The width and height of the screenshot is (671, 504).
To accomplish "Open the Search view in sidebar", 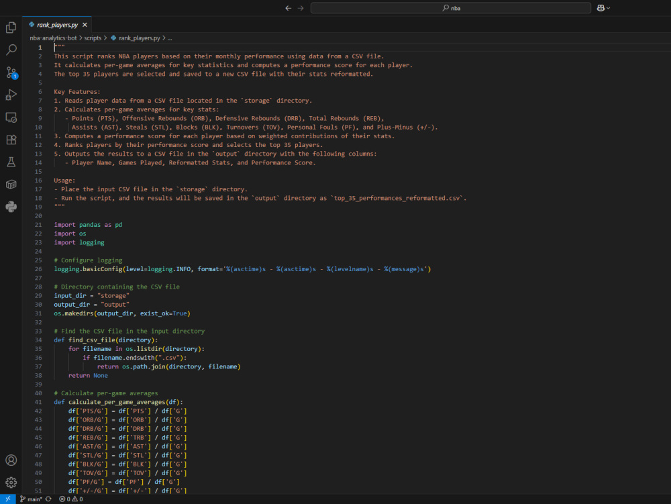I will [x=11, y=50].
